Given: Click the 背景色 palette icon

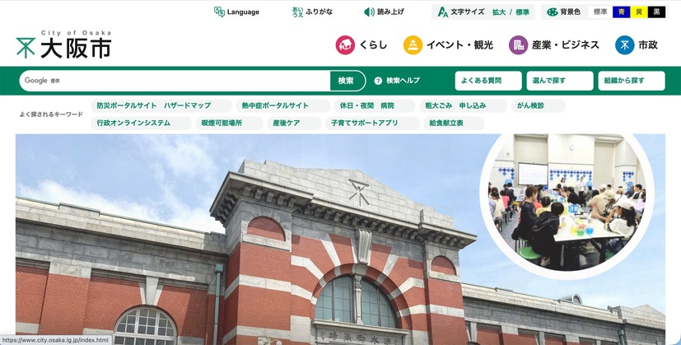Looking at the screenshot, I should [553, 12].
